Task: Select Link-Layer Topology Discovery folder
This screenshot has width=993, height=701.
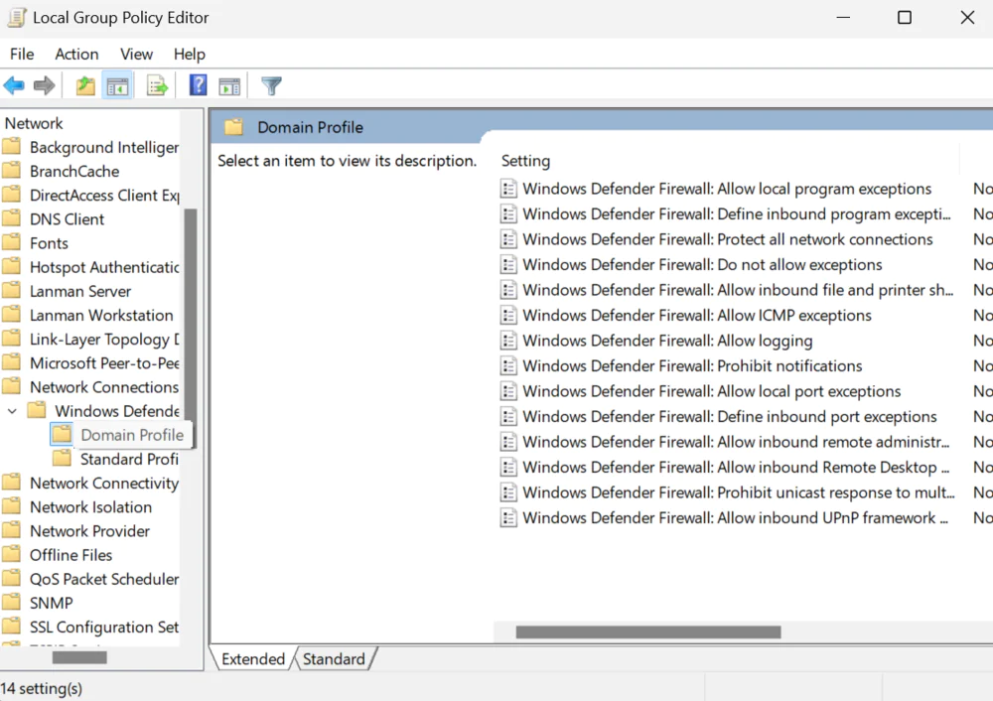Action: (104, 340)
